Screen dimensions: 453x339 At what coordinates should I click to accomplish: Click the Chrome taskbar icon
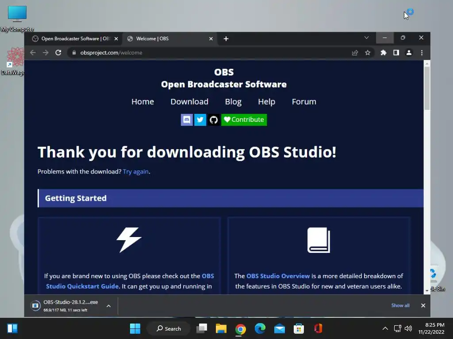pyautogui.click(x=240, y=328)
